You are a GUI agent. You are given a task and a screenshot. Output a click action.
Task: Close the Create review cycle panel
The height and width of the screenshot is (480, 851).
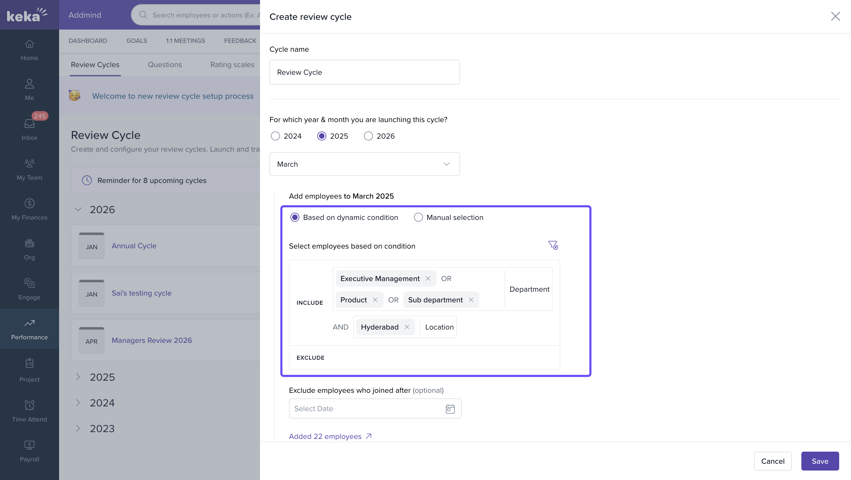tap(835, 16)
